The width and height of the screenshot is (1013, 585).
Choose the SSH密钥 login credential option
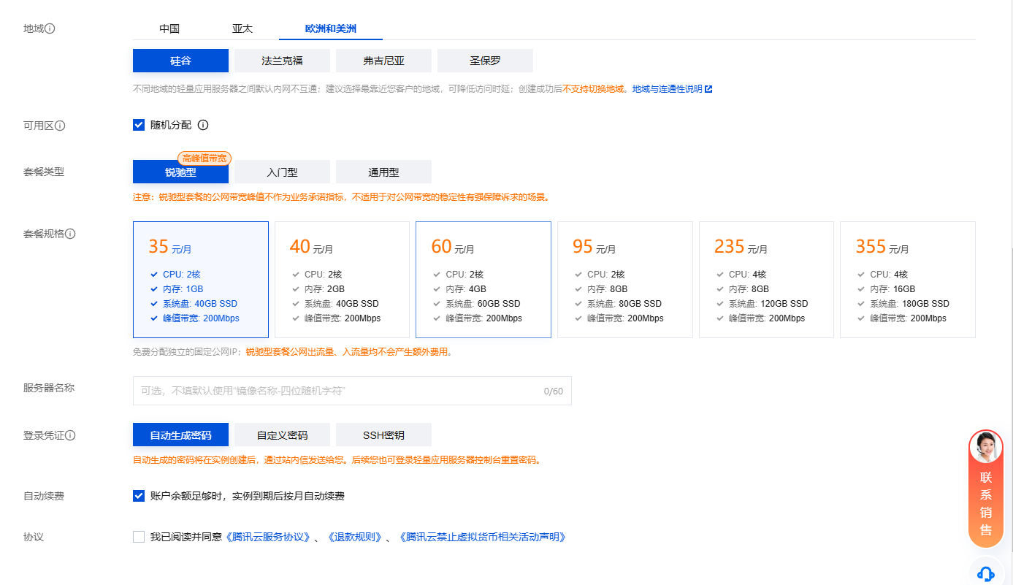pos(383,435)
